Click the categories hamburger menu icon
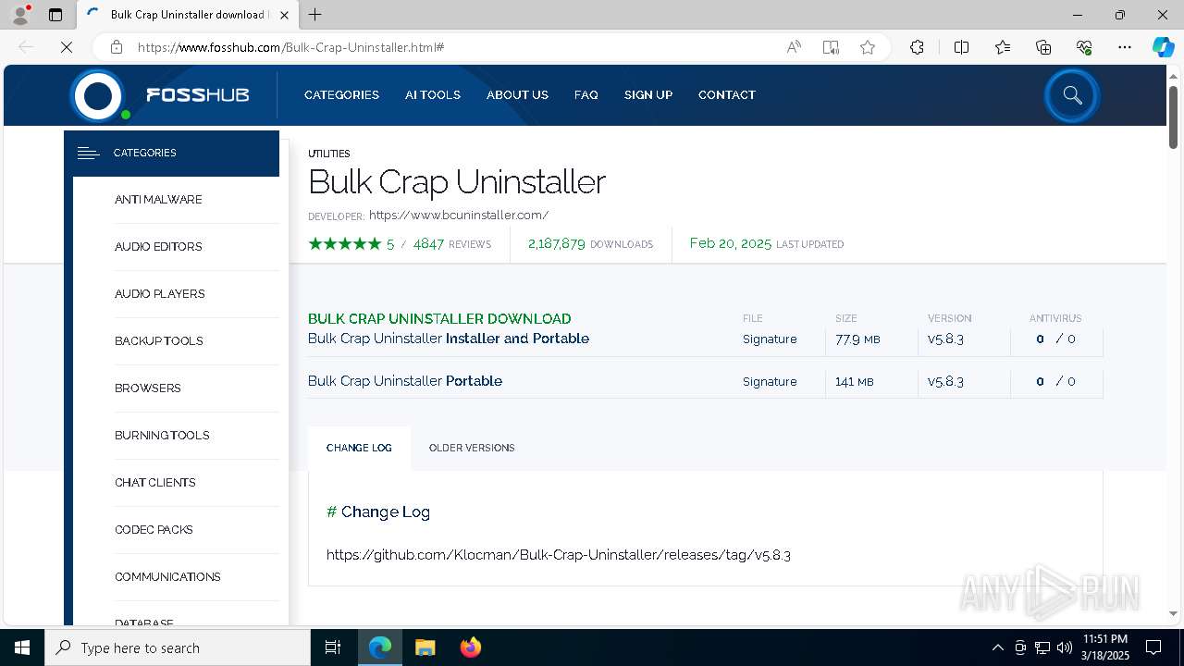Screen dimensions: 1184x666 [88, 154]
